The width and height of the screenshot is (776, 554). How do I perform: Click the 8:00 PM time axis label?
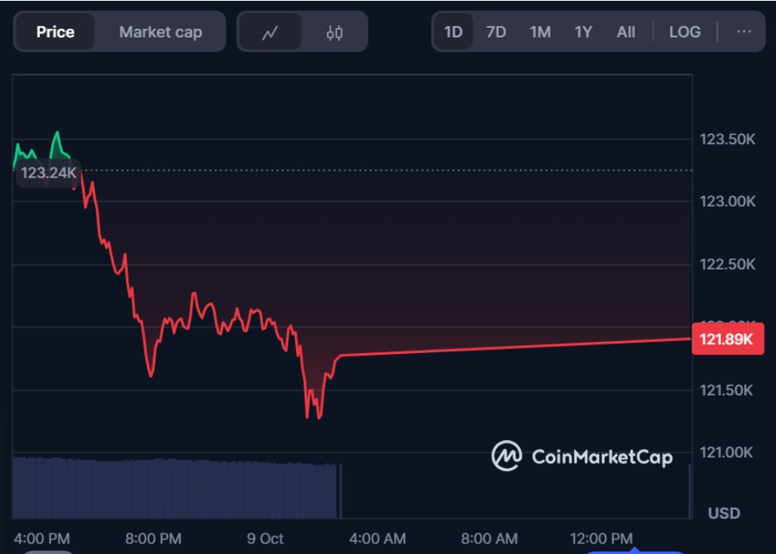click(x=153, y=538)
